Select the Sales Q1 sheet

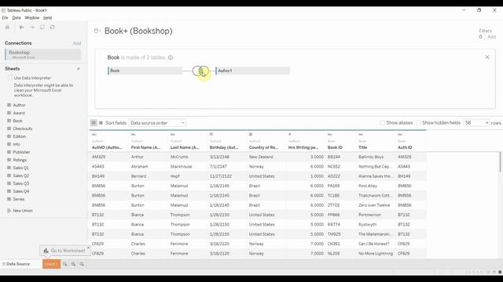pyautogui.click(x=20, y=168)
